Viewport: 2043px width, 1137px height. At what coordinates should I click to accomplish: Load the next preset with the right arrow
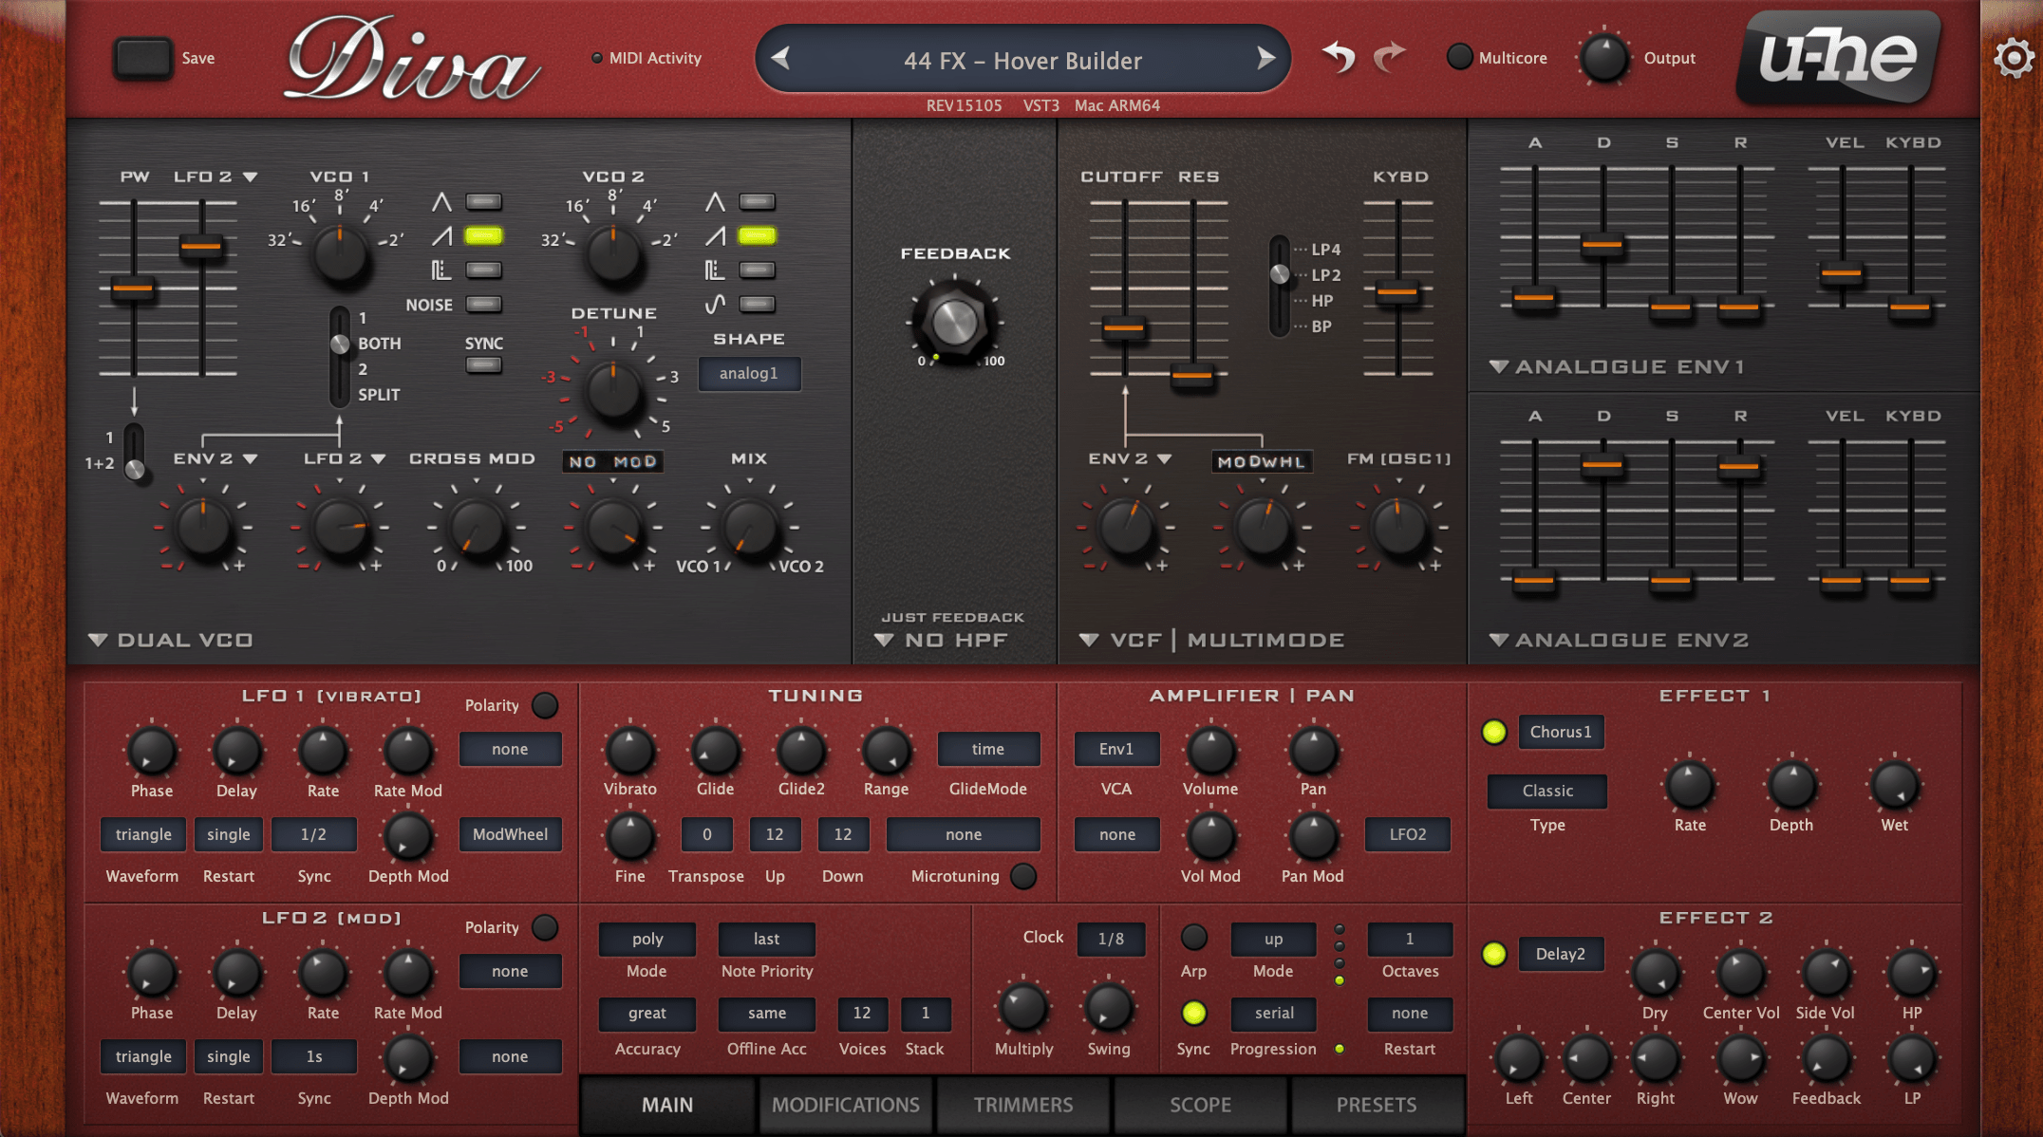coord(1265,59)
